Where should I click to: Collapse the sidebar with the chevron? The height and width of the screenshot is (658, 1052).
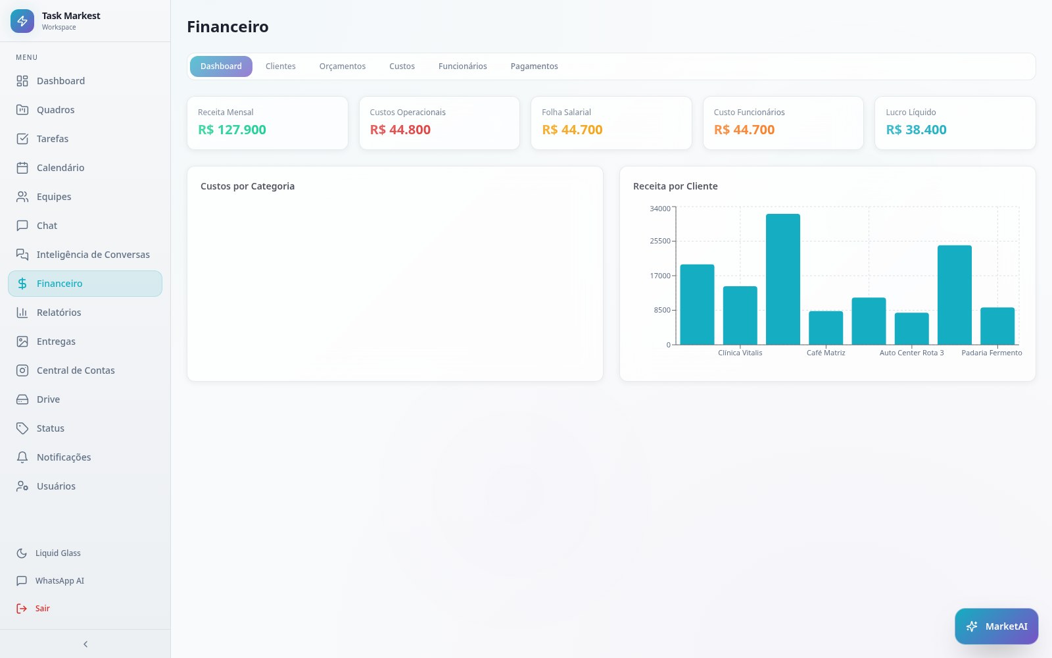(x=85, y=644)
